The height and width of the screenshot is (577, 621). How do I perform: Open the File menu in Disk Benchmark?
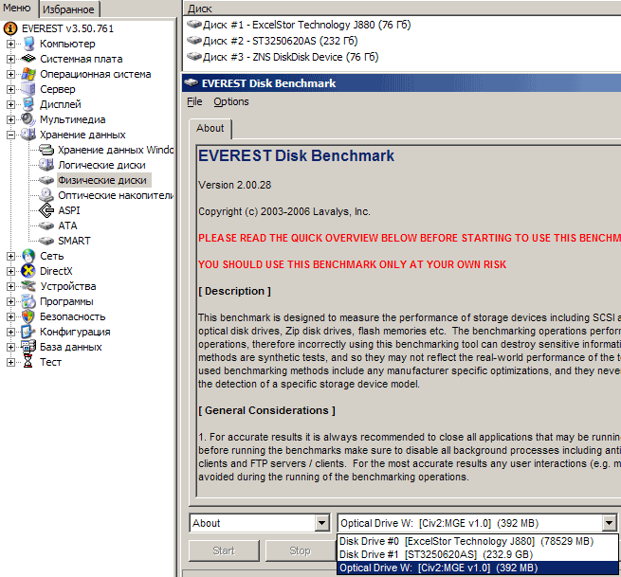tap(194, 101)
